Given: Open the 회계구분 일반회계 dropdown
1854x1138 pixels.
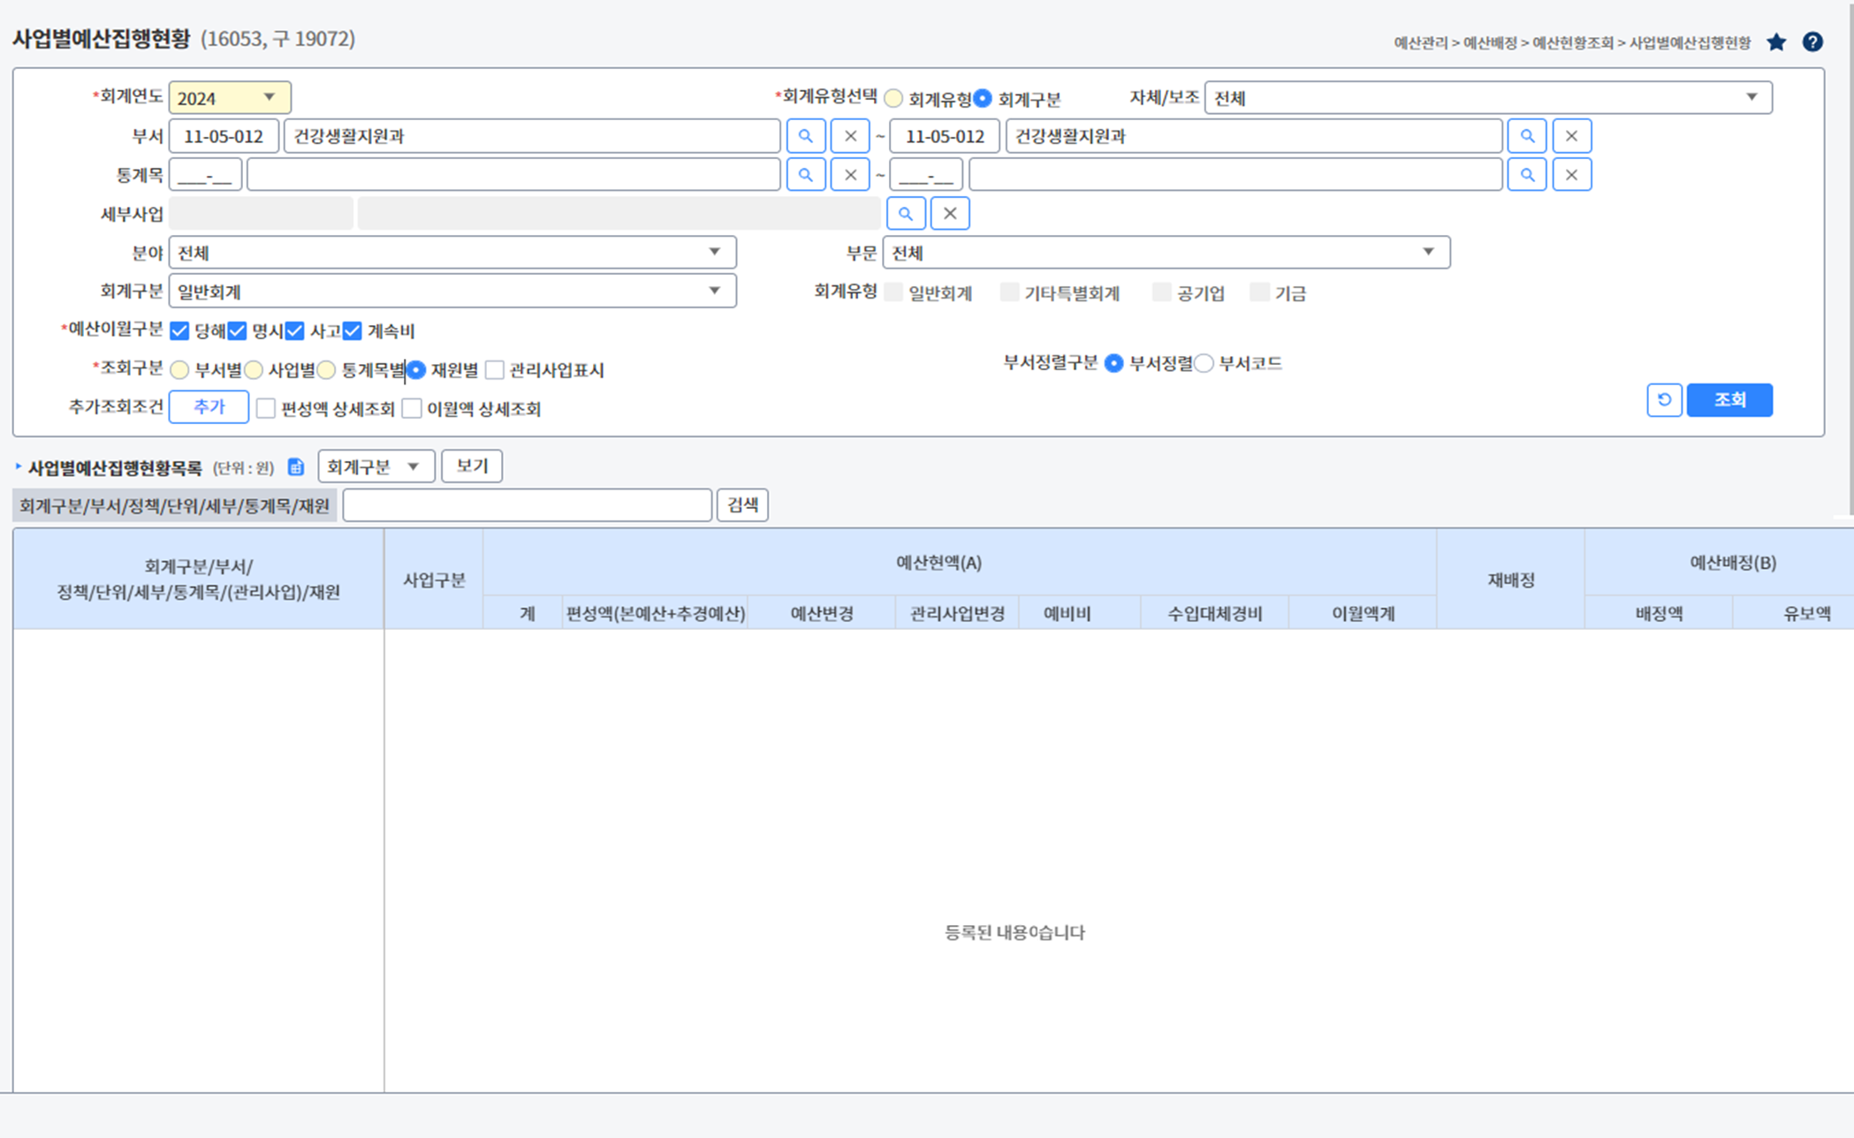Looking at the screenshot, I should (452, 291).
